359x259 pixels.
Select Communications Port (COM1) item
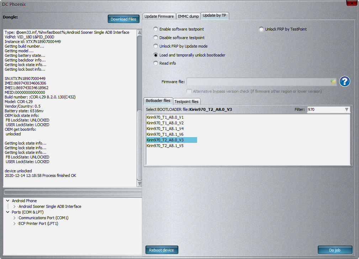(43, 218)
